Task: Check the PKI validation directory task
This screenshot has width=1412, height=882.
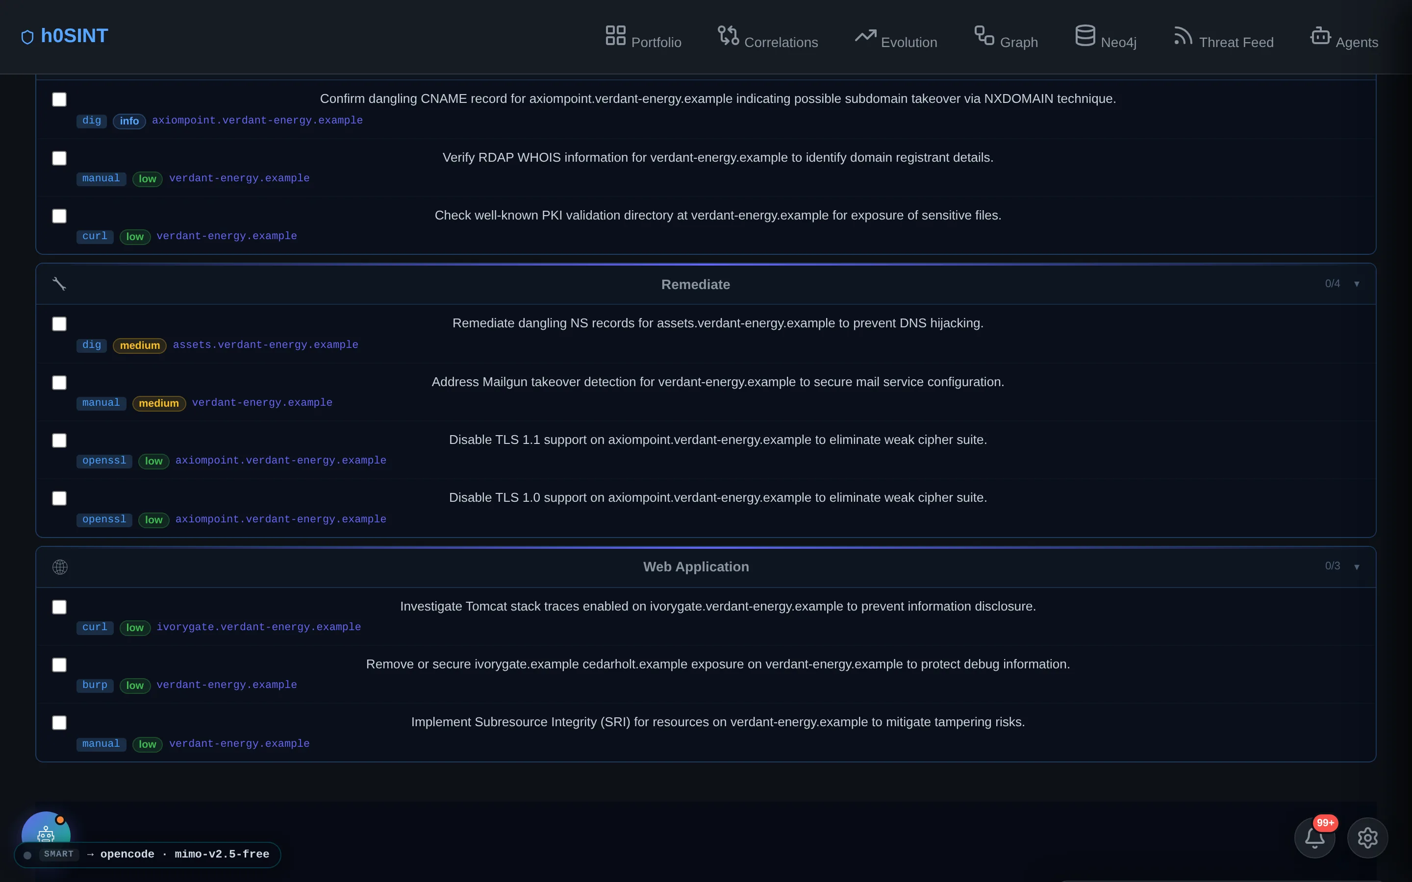Action: (59, 217)
